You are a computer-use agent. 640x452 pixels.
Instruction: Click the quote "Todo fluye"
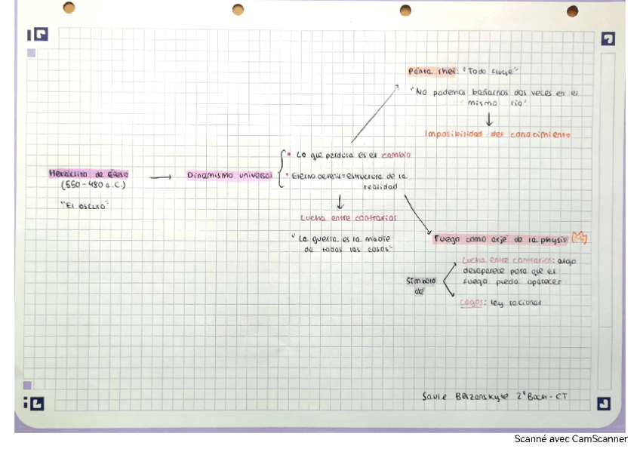point(491,71)
